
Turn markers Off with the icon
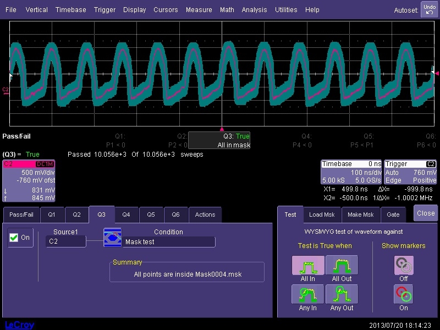(x=404, y=266)
